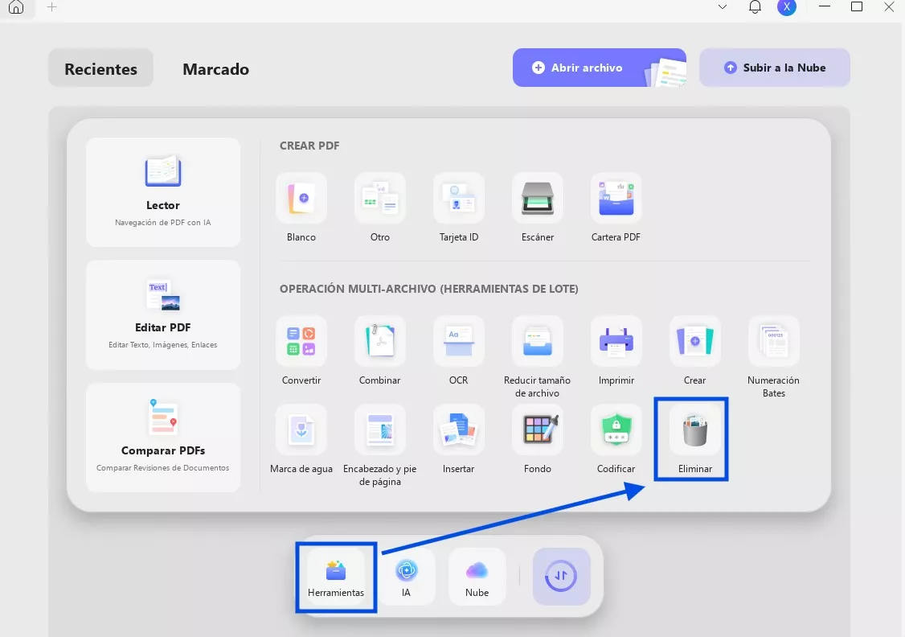The image size is (905, 637).
Task: Click the CREAR PDF heading
Action: [x=309, y=146]
